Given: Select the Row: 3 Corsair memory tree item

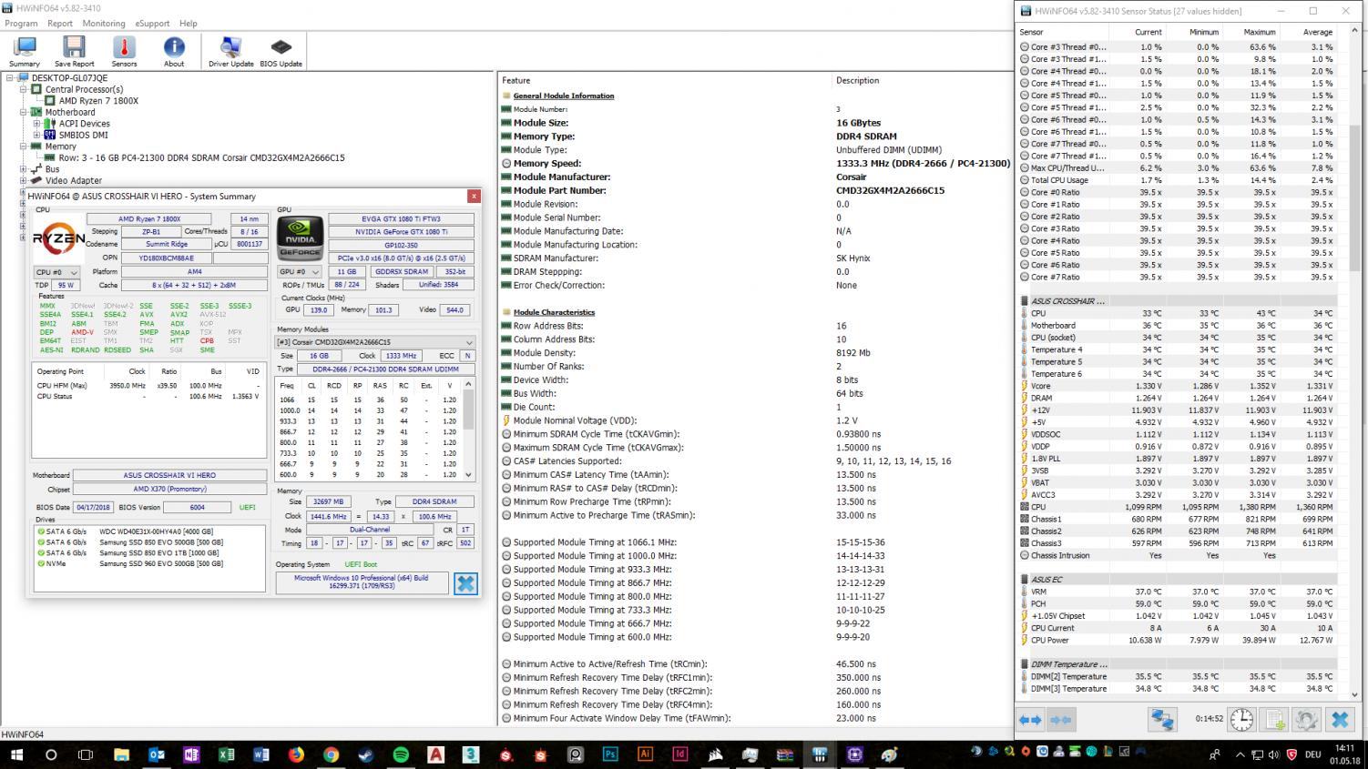Looking at the screenshot, I should point(201,157).
